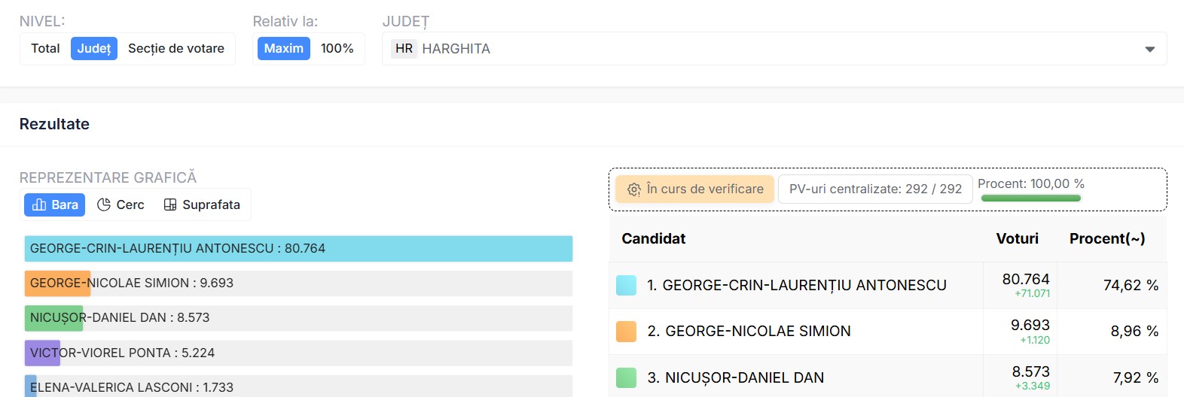This screenshot has width=1184, height=397.
Task: Open the Județ dropdown arrow
Action: 1149,50
